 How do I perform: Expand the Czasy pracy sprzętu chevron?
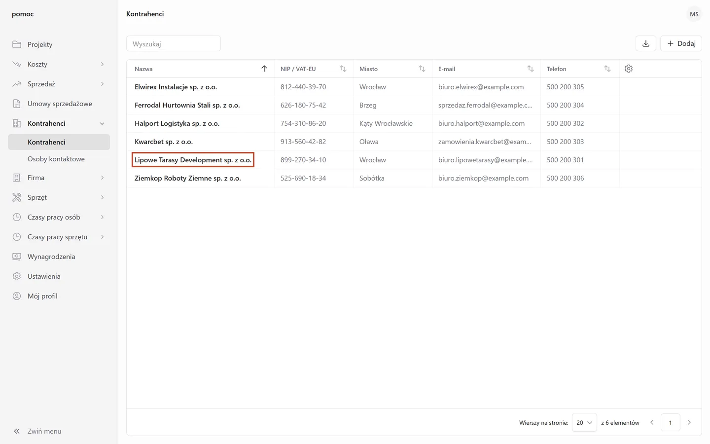coord(102,237)
